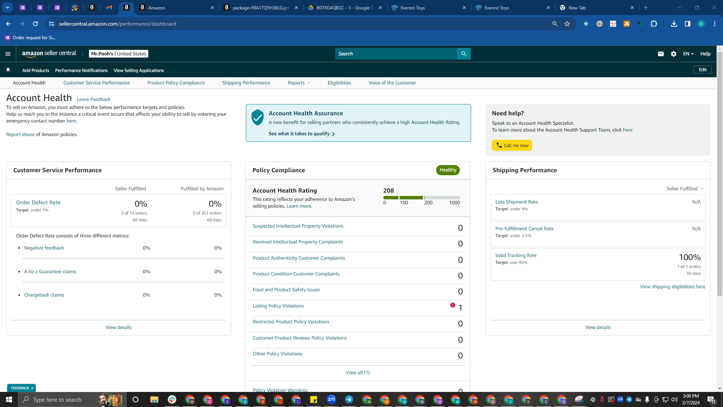Image resolution: width=723 pixels, height=407 pixels.
Task: Click Report abuse link
Action: click(x=20, y=135)
